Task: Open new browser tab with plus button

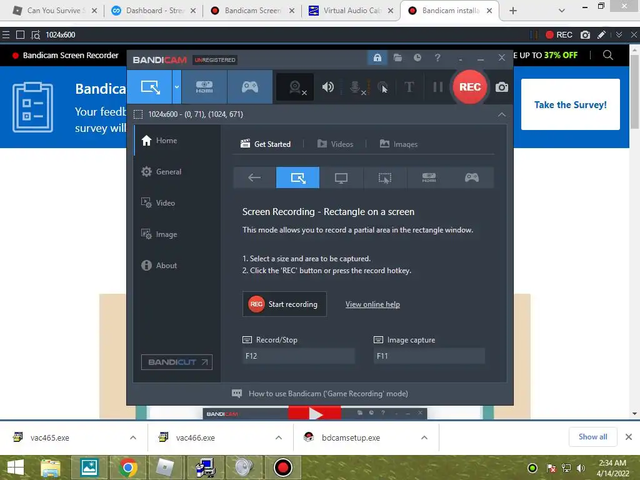Action: (513, 11)
